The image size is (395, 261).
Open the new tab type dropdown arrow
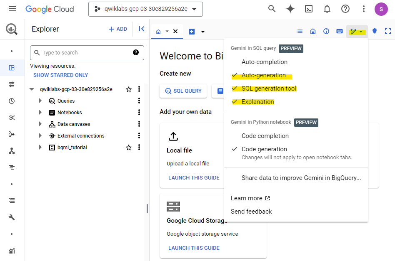point(203,32)
